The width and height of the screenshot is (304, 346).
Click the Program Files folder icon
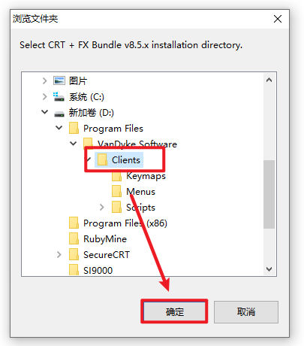pyautogui.click(x=74, y=128)
